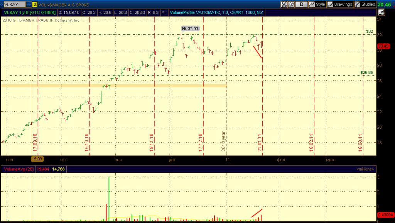The image size is (395, 223).
Task: Open the Drawings menu
Action: [x=340, y=4]
